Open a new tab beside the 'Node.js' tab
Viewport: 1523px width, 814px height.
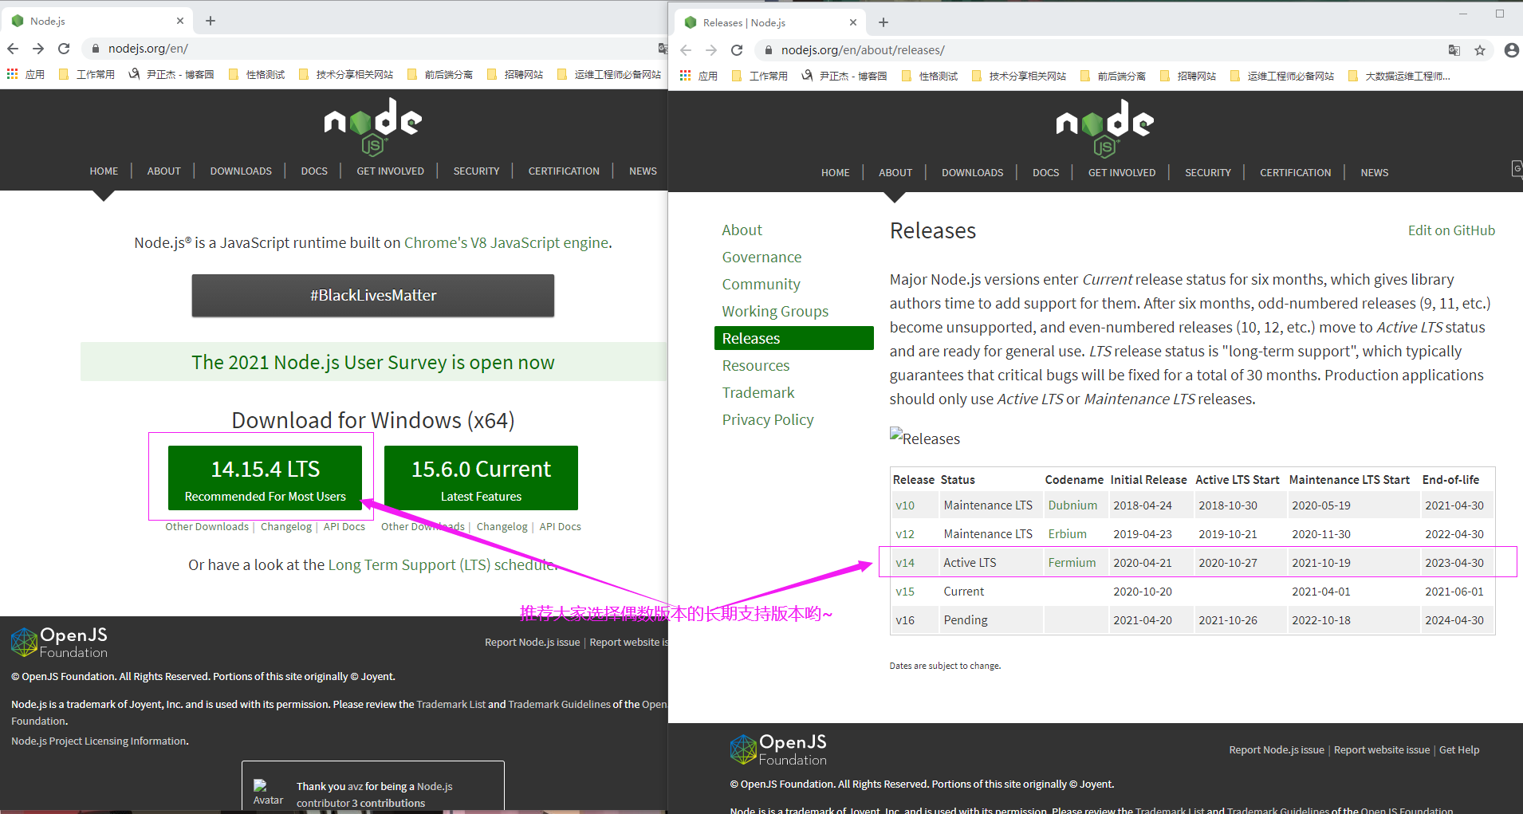(x=211, y=21)
